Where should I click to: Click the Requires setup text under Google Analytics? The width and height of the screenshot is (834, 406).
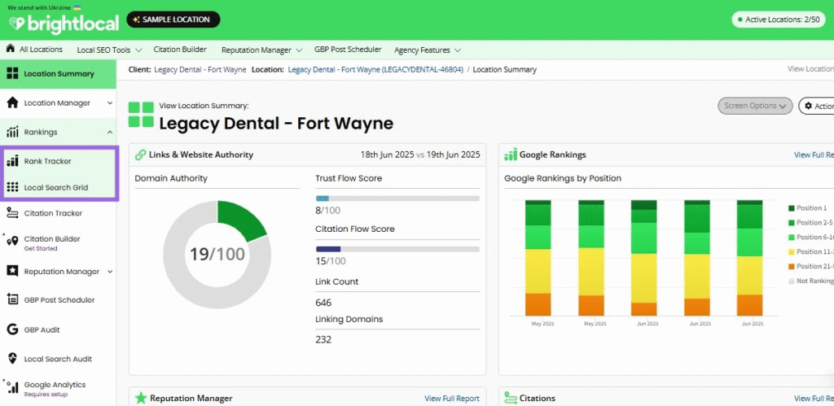click(x=46, y=395)
